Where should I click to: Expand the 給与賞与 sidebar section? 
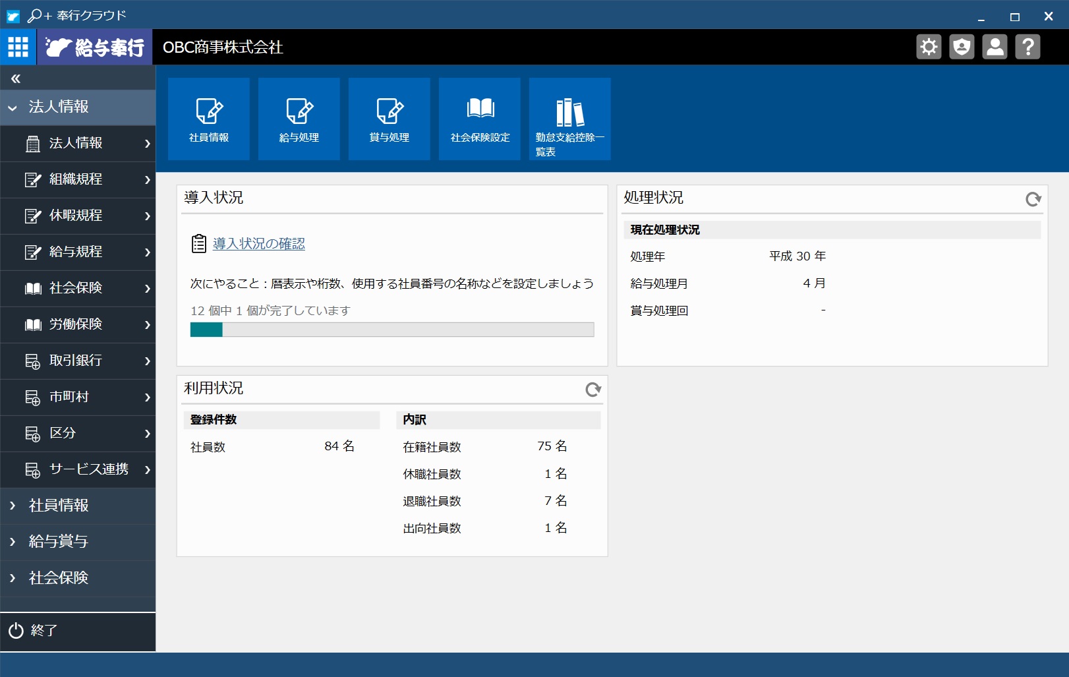tap(78, 541)
